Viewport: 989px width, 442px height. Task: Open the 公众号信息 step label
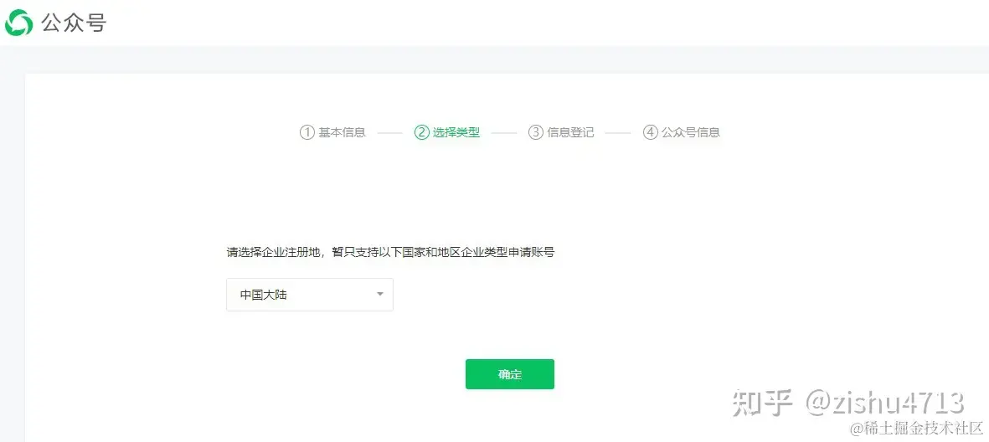(x=691, y=132)
